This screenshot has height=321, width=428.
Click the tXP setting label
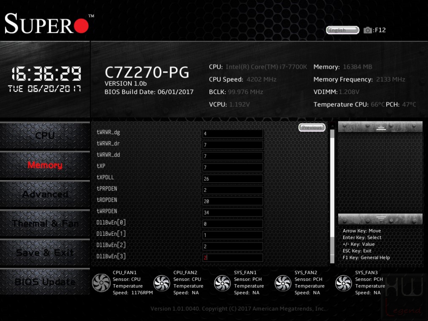coord(101,166)
